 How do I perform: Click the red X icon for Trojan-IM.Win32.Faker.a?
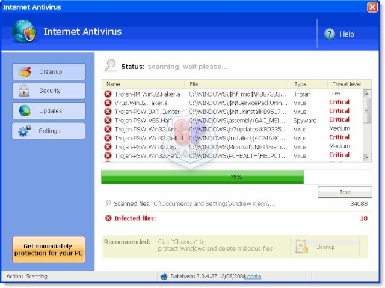(108, 94)
